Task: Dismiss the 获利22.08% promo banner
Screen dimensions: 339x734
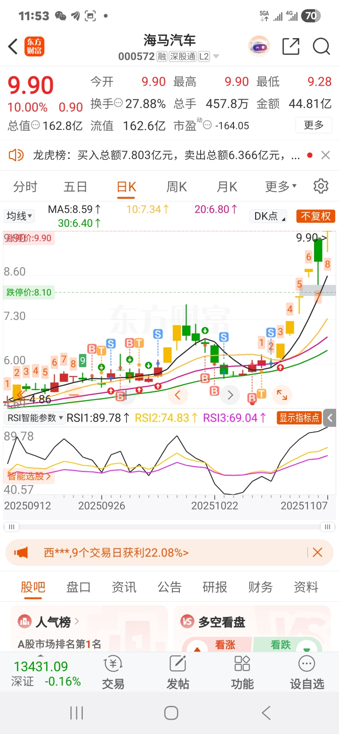Action: [317, 552]
